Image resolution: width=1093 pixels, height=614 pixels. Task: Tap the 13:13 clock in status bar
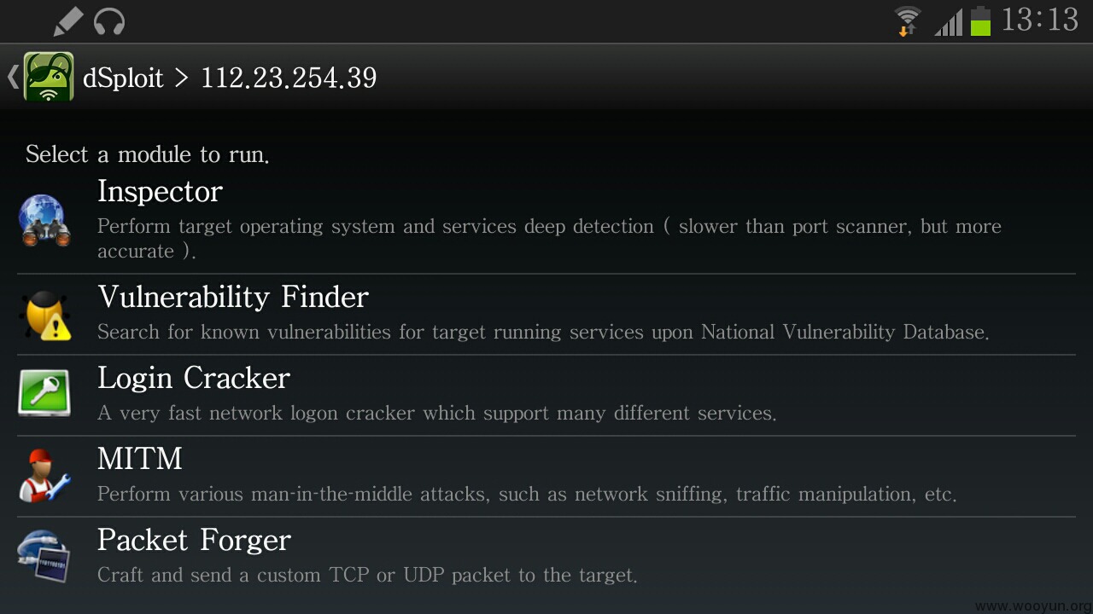pyautogui.click(x=1040, y=20)
